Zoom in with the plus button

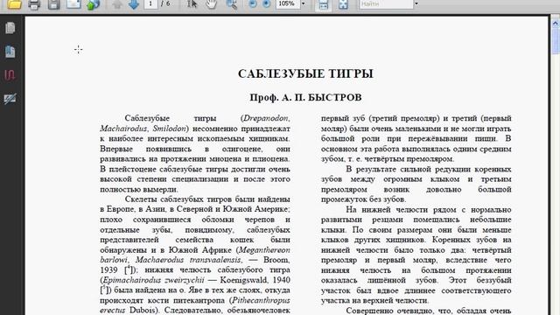click(x=266, y=3)
